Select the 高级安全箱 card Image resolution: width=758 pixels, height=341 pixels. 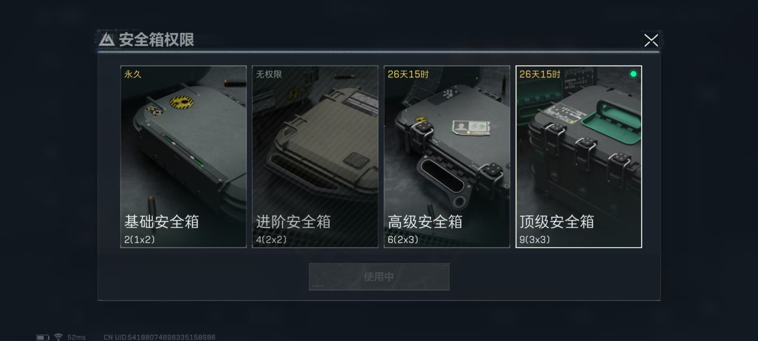coord(447,156)
